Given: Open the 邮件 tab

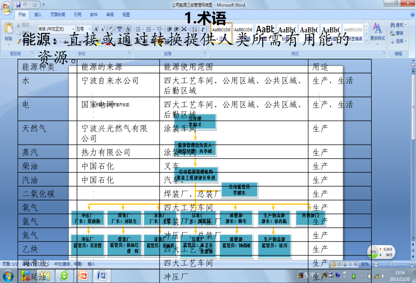Looking at the screenshot, I should (94, 14).
